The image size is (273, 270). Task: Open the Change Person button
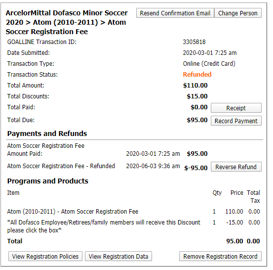[238, 13]
